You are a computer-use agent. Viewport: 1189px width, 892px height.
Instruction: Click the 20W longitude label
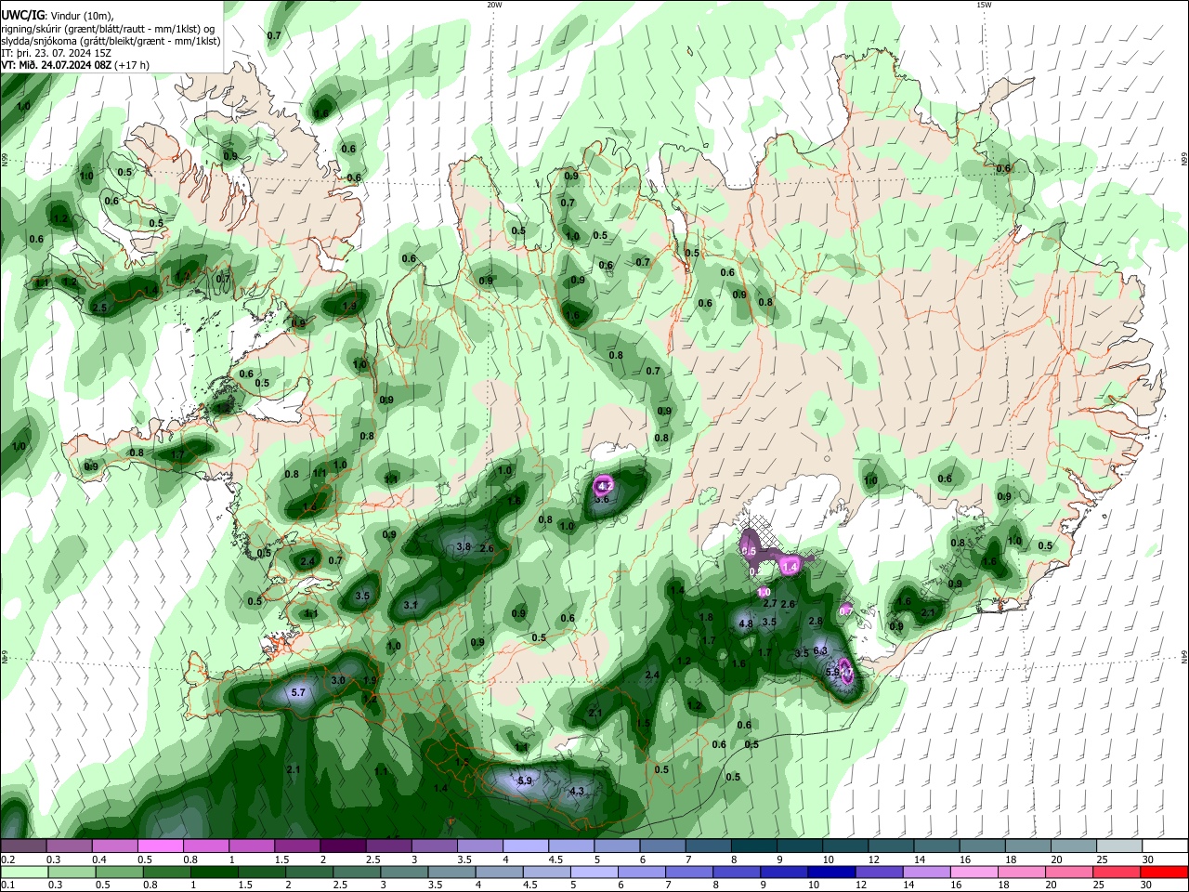click(x=494, y=5)
